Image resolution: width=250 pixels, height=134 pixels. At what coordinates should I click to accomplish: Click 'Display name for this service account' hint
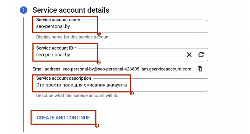(x=73, y=37)
